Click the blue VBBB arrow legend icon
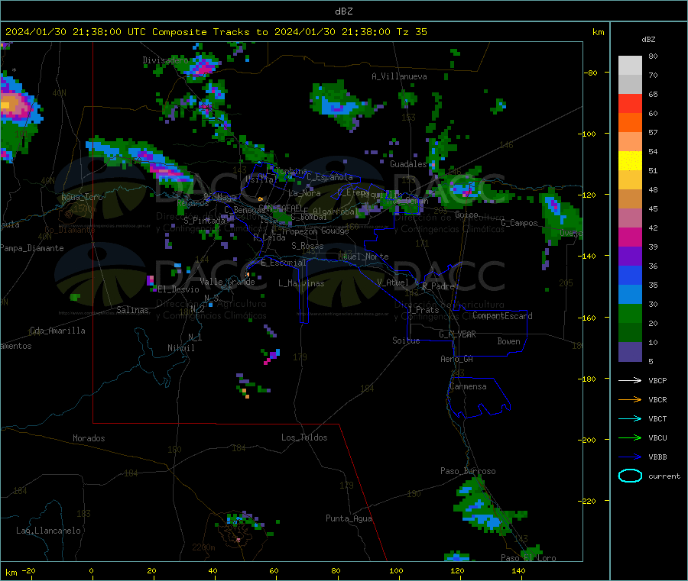This screenshot has height=581, width=688. point(630,457)
